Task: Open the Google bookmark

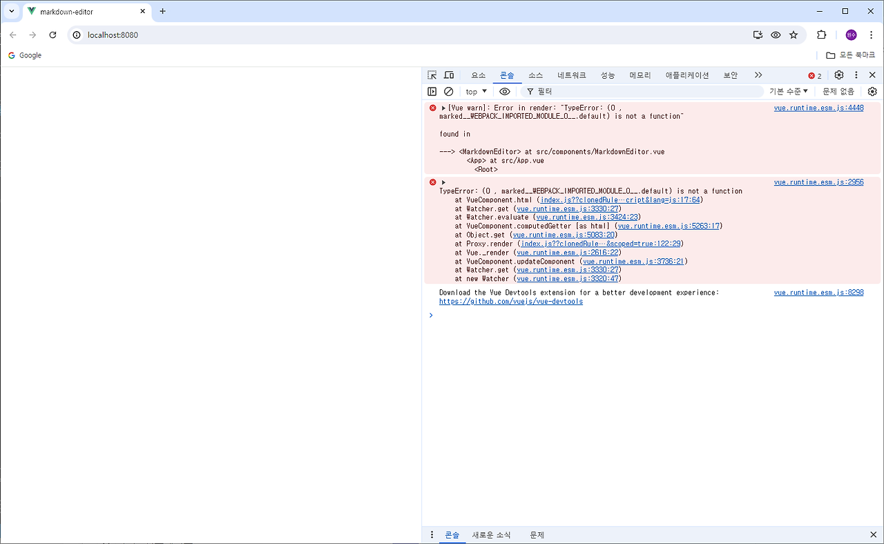Action: pyautogui.click(x=25, y=55)
